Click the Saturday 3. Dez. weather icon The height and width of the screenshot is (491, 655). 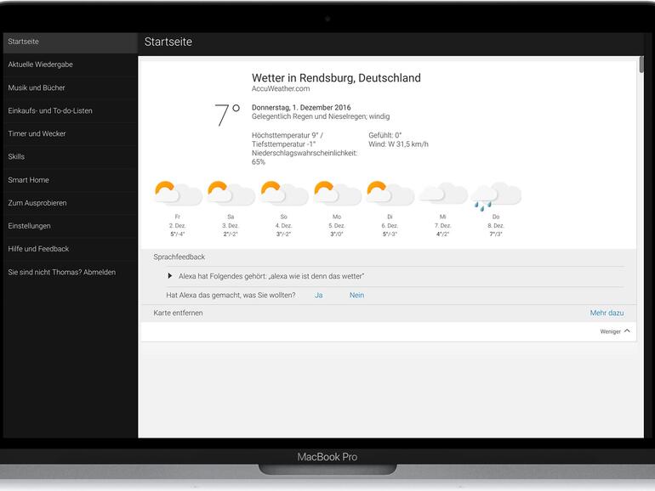tap(231, 194)
